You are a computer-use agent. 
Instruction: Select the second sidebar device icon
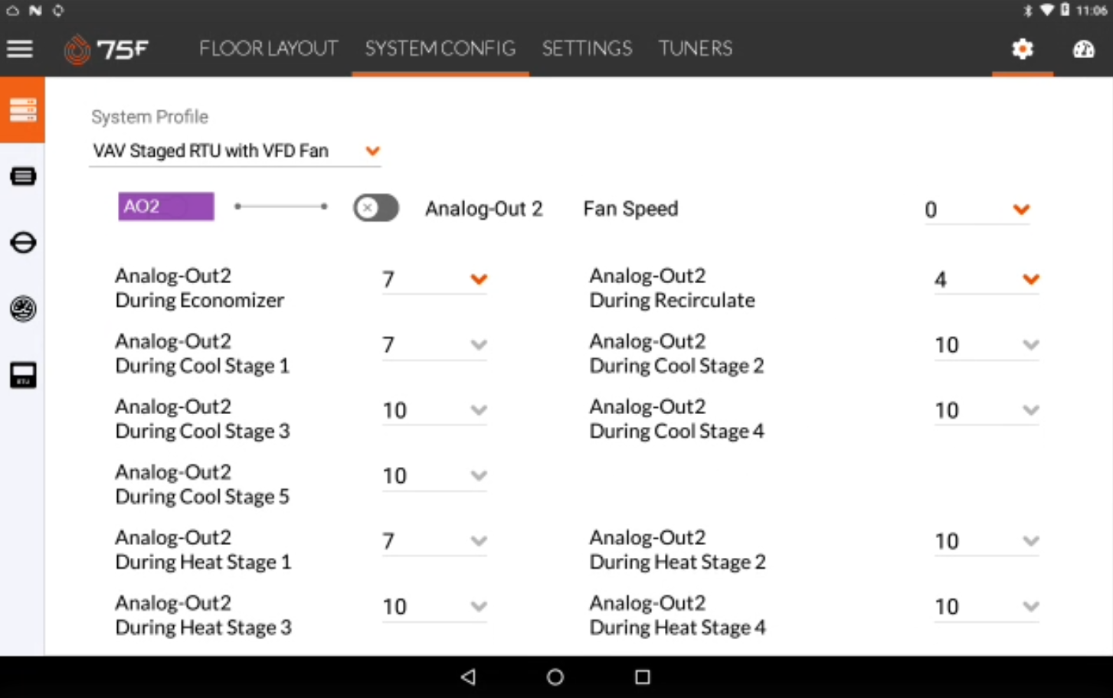pyautogui.click(x=23, y=177)
